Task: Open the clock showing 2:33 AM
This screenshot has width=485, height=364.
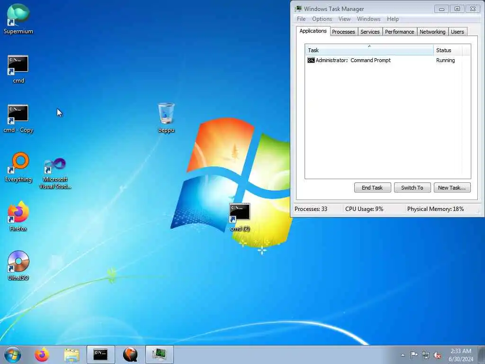Action: 461,355
